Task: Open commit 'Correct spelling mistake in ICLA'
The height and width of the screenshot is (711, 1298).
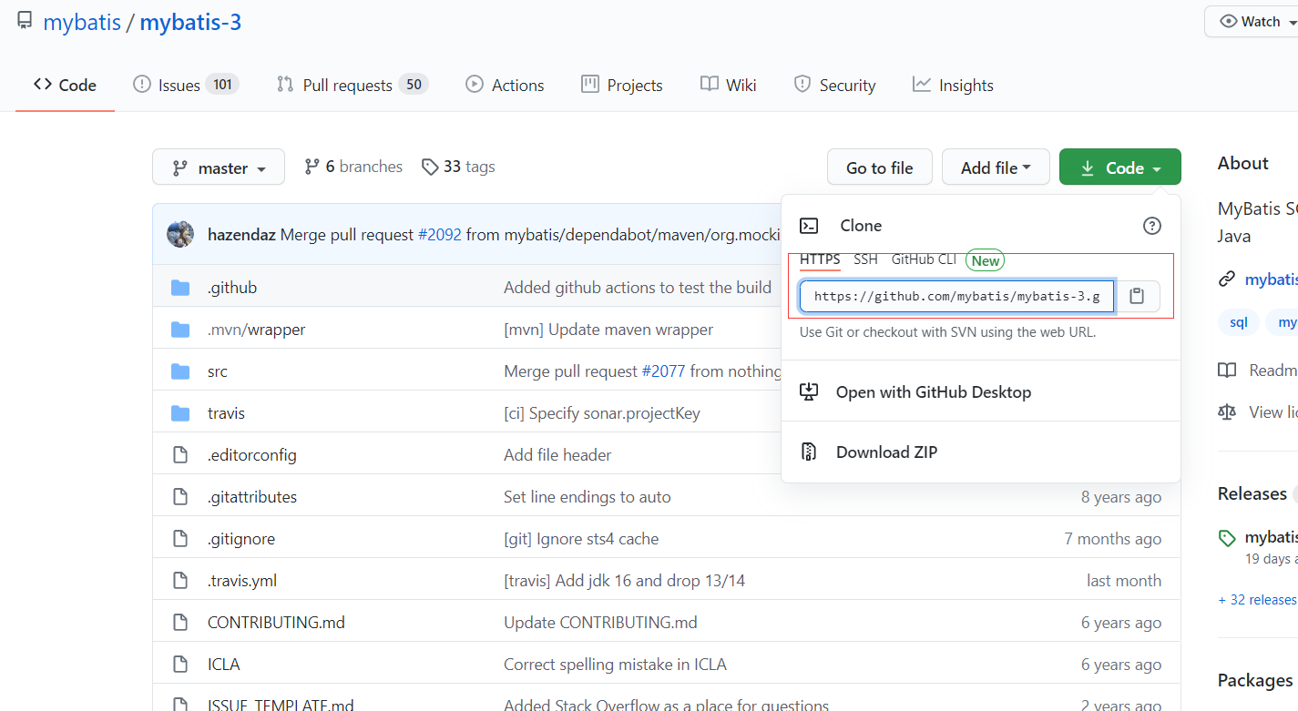Action: tap(615, 665)
